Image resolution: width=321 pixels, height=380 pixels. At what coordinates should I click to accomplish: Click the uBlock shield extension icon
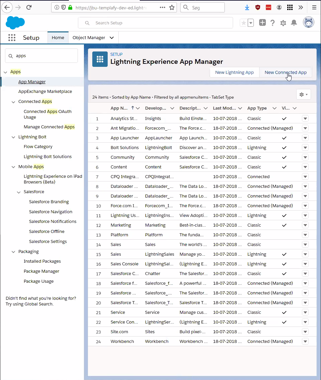coord(258,7)
